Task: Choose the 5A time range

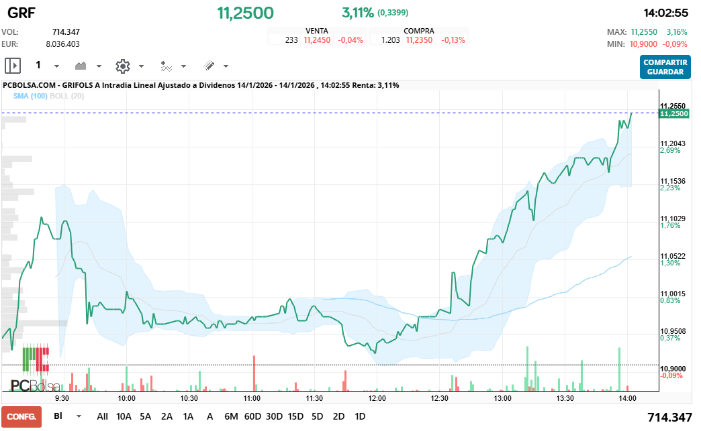Action: tap(146, 416)
